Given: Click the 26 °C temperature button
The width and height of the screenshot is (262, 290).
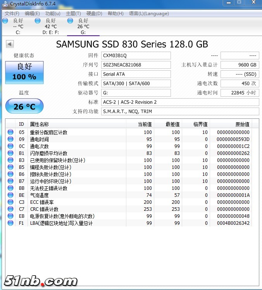Looking at the screenshot, I should point(24,106).
